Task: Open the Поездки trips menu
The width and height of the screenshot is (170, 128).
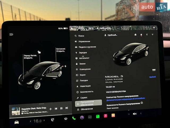Action: point(82,81)
